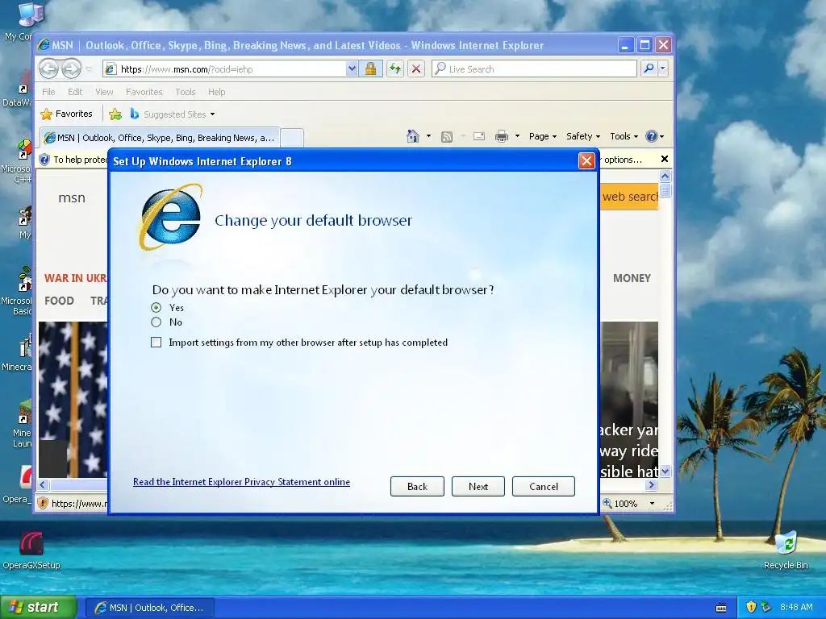Click the web search button on MSN
The height and width of the screenshot is (619, 826).
click(x=629, y=197)
